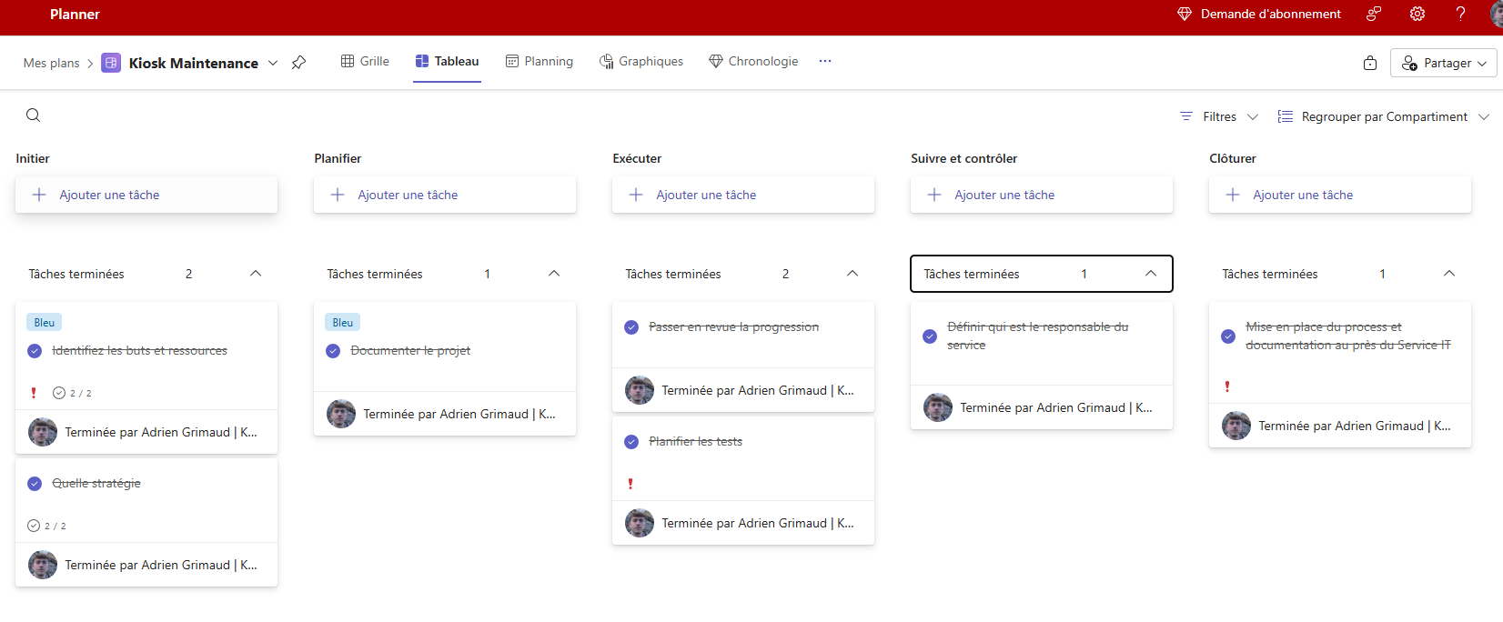Click Terminée par text on Passer en revue card
The width and height of the screenshot is (1503, 622).
[758, 390]
